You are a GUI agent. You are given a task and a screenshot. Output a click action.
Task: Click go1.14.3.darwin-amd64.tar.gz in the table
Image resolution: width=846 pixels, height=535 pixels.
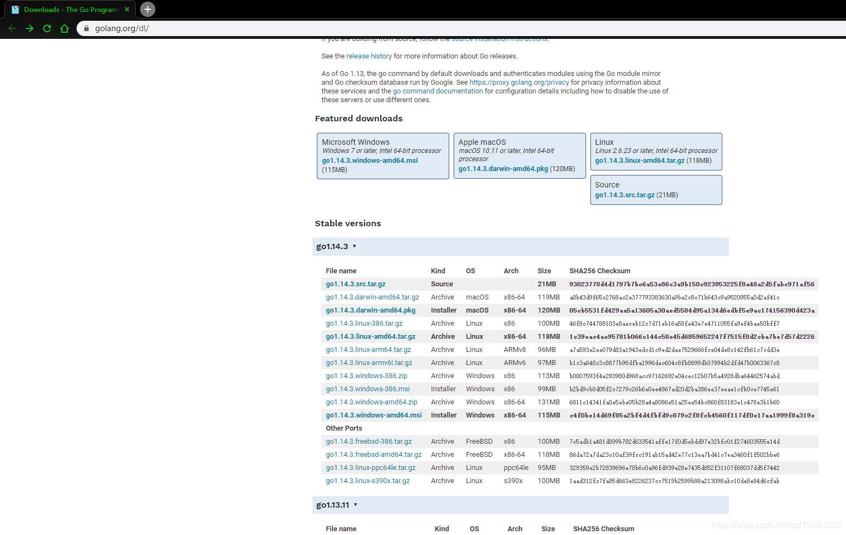pyautogui.click(x=373, y=297)
